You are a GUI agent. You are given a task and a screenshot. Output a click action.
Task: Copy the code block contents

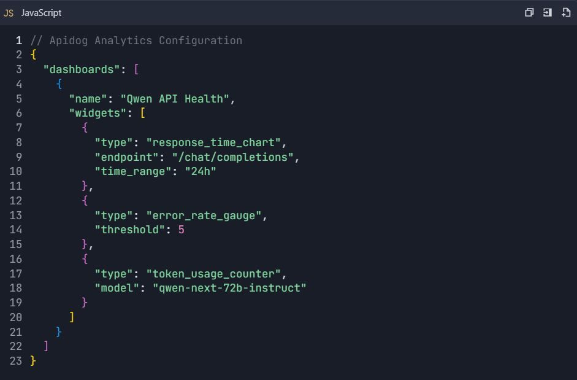pos(529,12)
